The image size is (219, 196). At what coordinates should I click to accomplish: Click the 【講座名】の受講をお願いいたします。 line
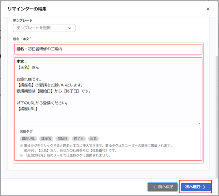pos(50,85)
